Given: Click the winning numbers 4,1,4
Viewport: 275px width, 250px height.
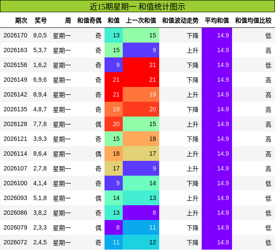Looking at the screenshot, I should click(40, 183).
